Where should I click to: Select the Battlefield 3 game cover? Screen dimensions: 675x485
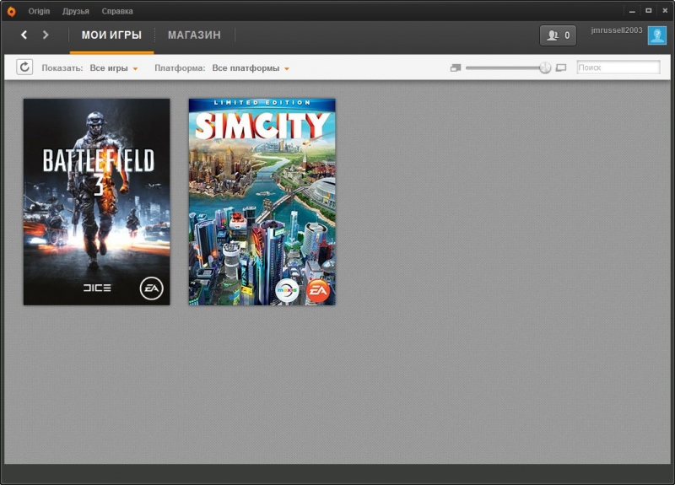(x=96, y=202)
